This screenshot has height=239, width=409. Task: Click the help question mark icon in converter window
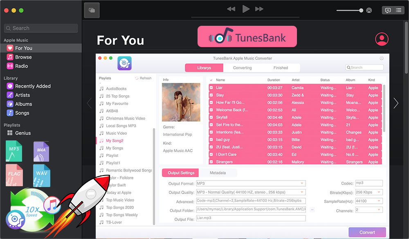coord(382,58)
